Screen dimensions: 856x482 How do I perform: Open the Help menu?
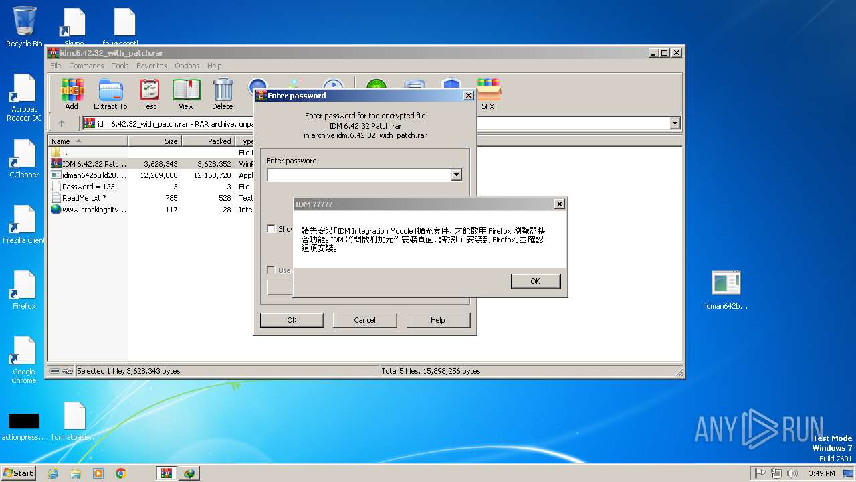214,66
